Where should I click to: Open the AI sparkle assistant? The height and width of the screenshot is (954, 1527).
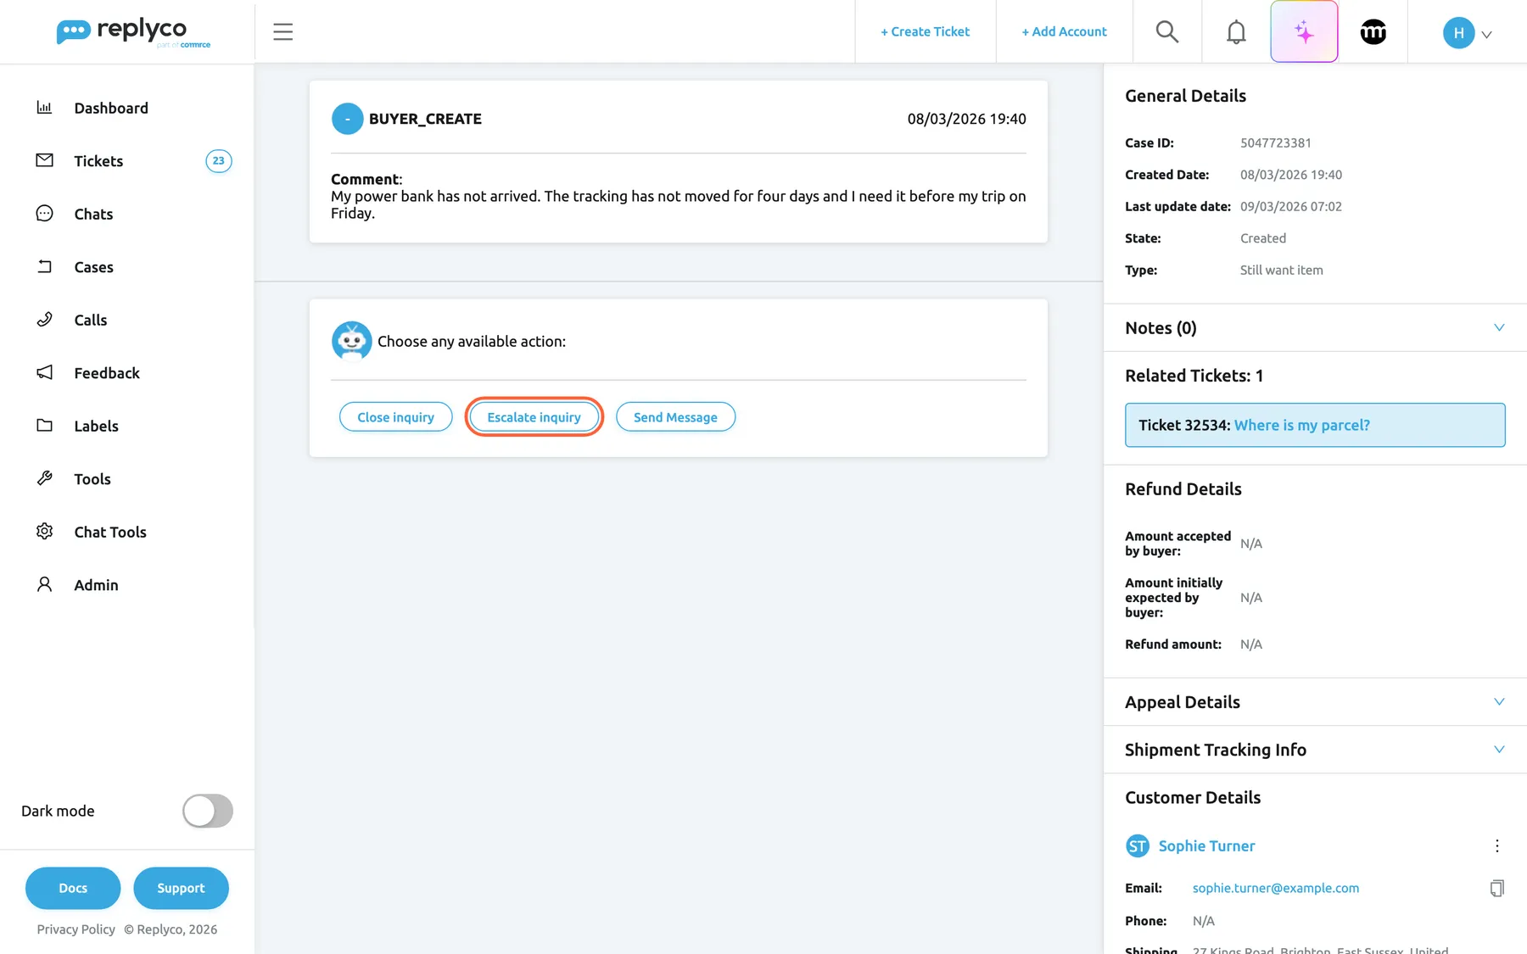tap(1304, 32)
